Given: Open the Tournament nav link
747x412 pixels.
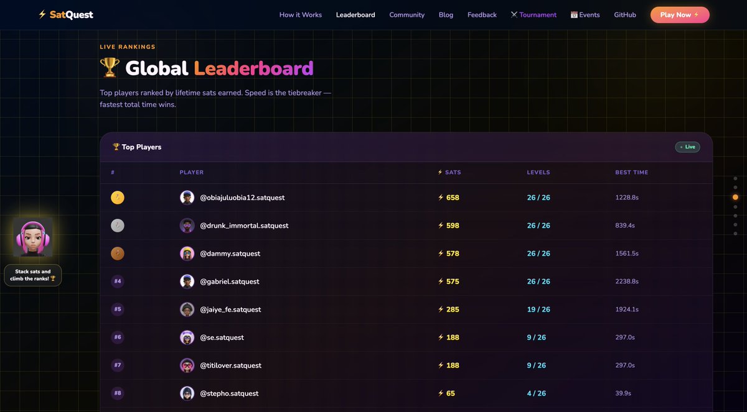Looking at the screenshot, I should 533,15.
